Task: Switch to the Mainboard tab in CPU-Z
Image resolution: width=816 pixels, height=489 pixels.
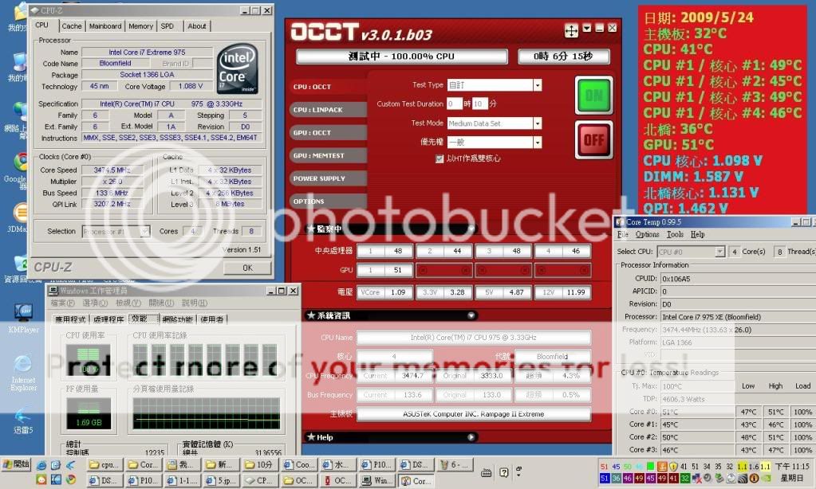Action: [105, 26]
